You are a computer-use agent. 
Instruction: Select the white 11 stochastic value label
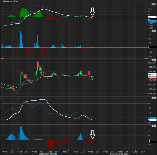[x=152, y=120]
